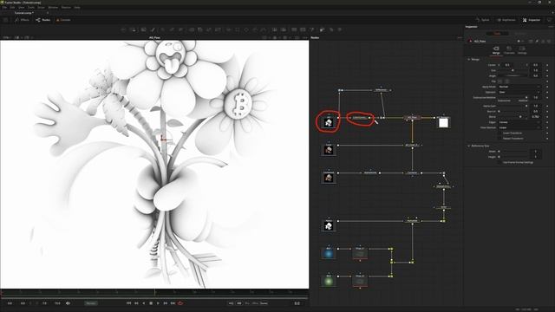Select the AO_Pass merge node
Viewport: 555px width, 312px height.
[x=412, y=118]
